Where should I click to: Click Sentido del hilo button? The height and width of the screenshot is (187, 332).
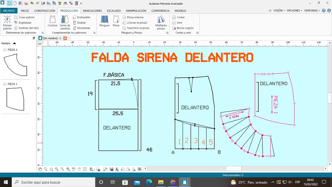point(26,28)
